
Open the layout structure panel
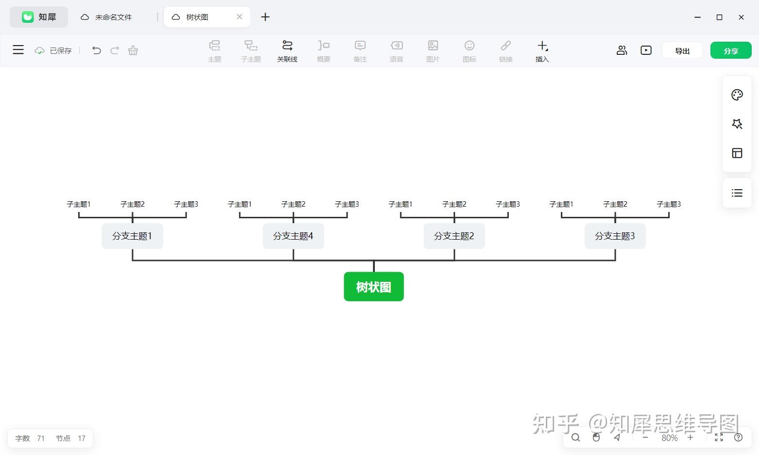(x=737, y=153)
